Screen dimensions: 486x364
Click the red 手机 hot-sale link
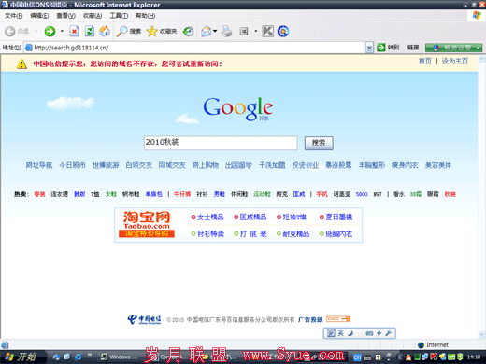click(x=322, y=194)
